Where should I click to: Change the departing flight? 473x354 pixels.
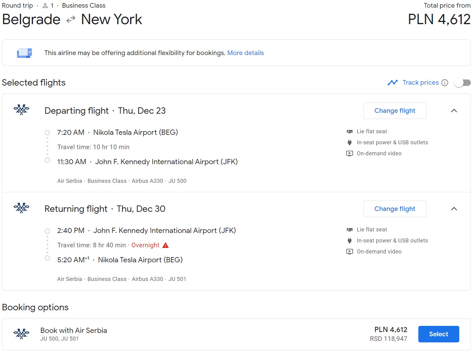point(395,111)
